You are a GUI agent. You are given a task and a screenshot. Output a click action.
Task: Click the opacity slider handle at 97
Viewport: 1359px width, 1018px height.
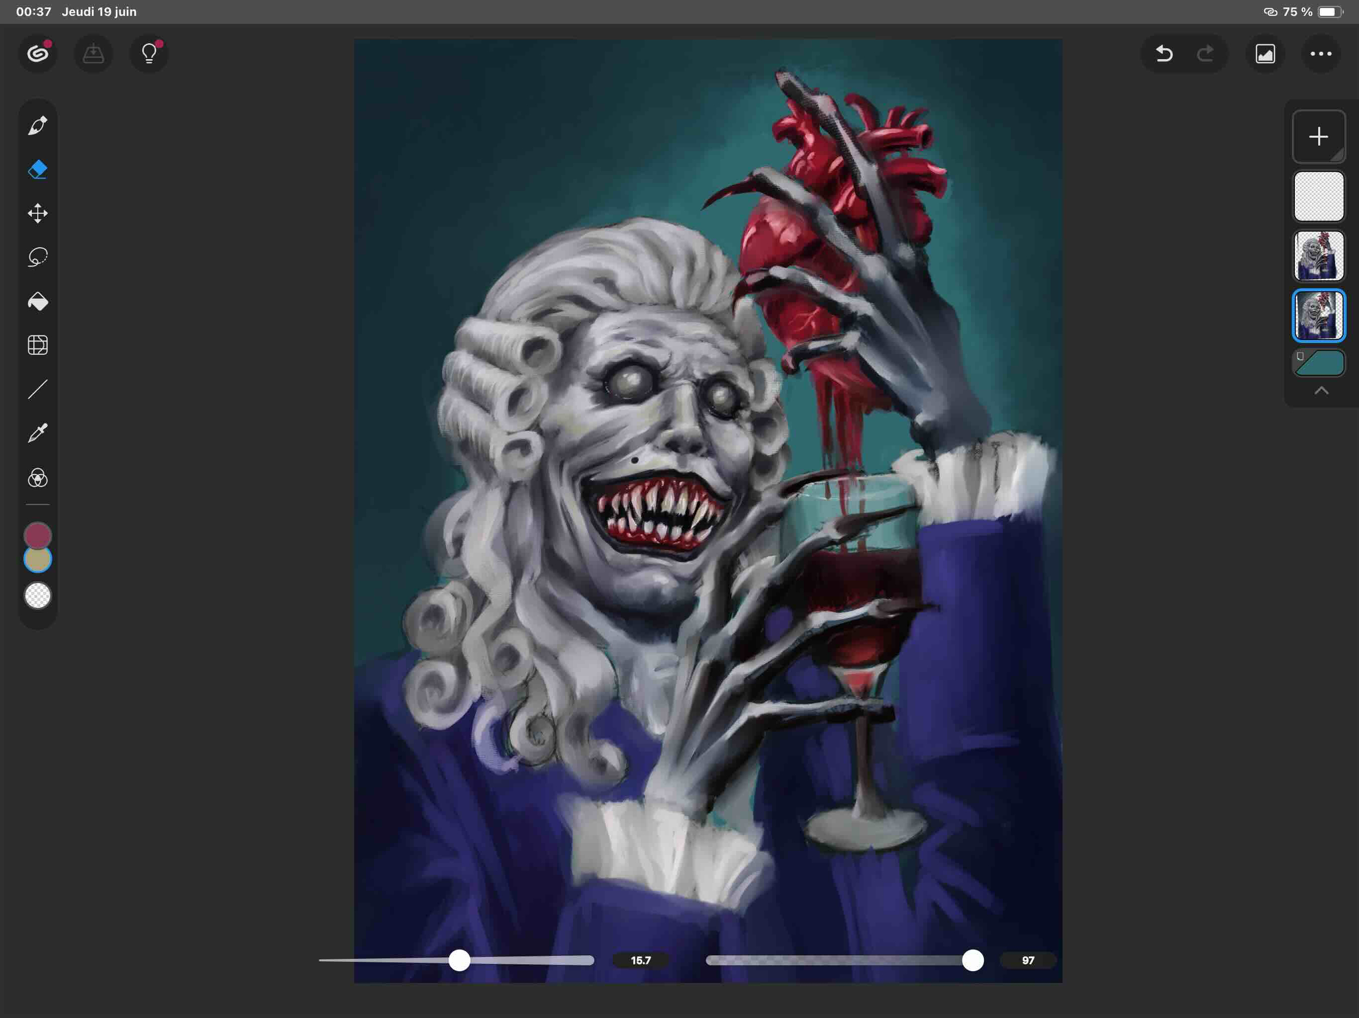click(x=973, y=960)
